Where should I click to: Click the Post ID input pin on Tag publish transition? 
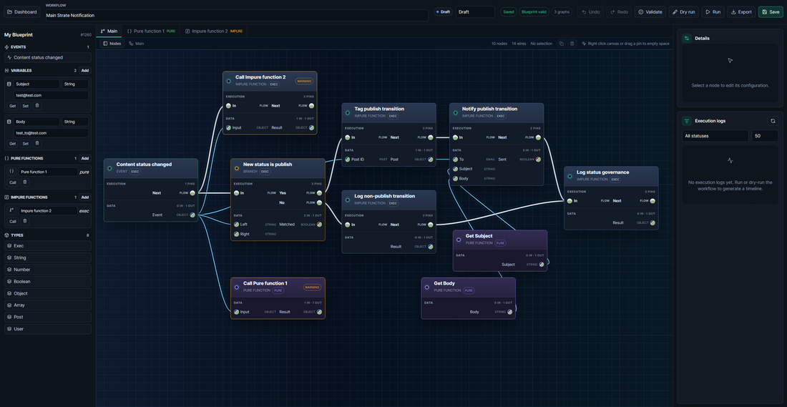click(x=347, y=160)
